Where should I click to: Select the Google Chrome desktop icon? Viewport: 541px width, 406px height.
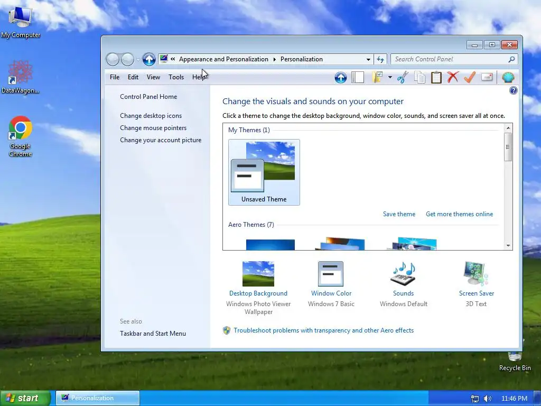pos(21,136)
